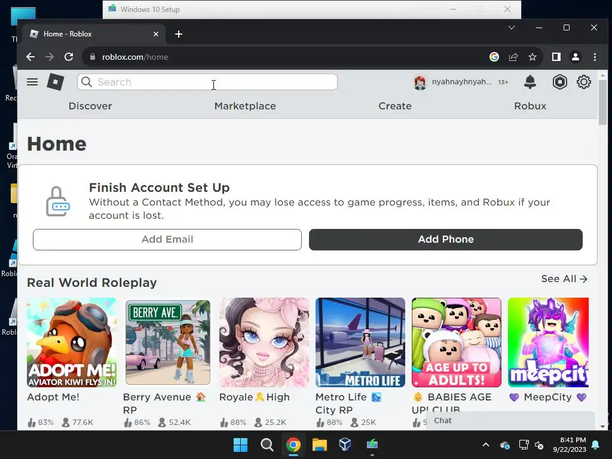Click the Chrome taskbar icon

tap(293, 445)
